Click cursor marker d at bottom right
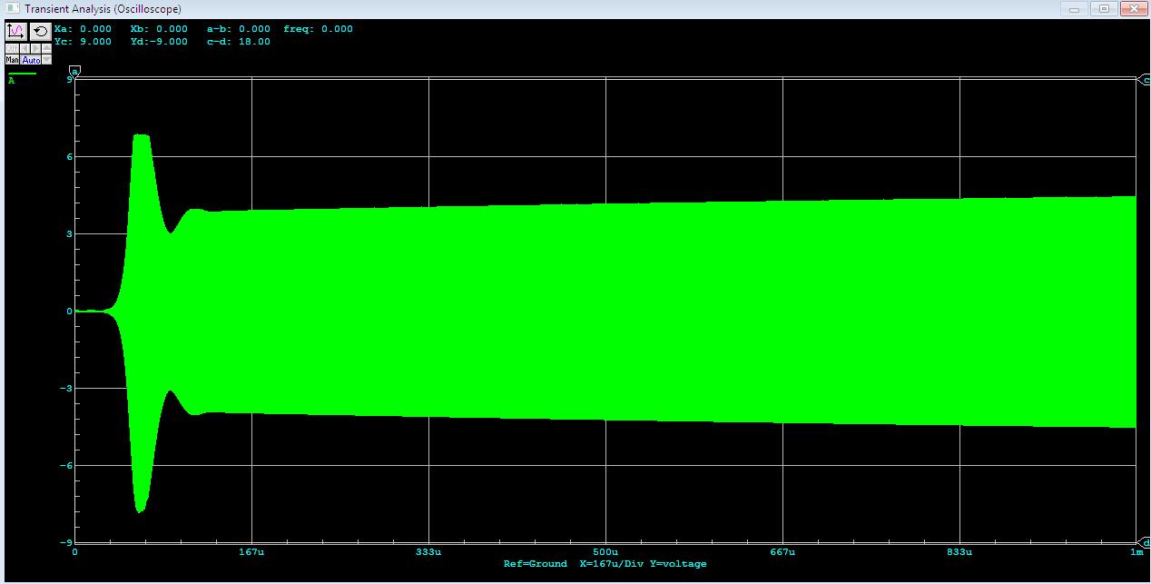 click(x=1144, y=542)
